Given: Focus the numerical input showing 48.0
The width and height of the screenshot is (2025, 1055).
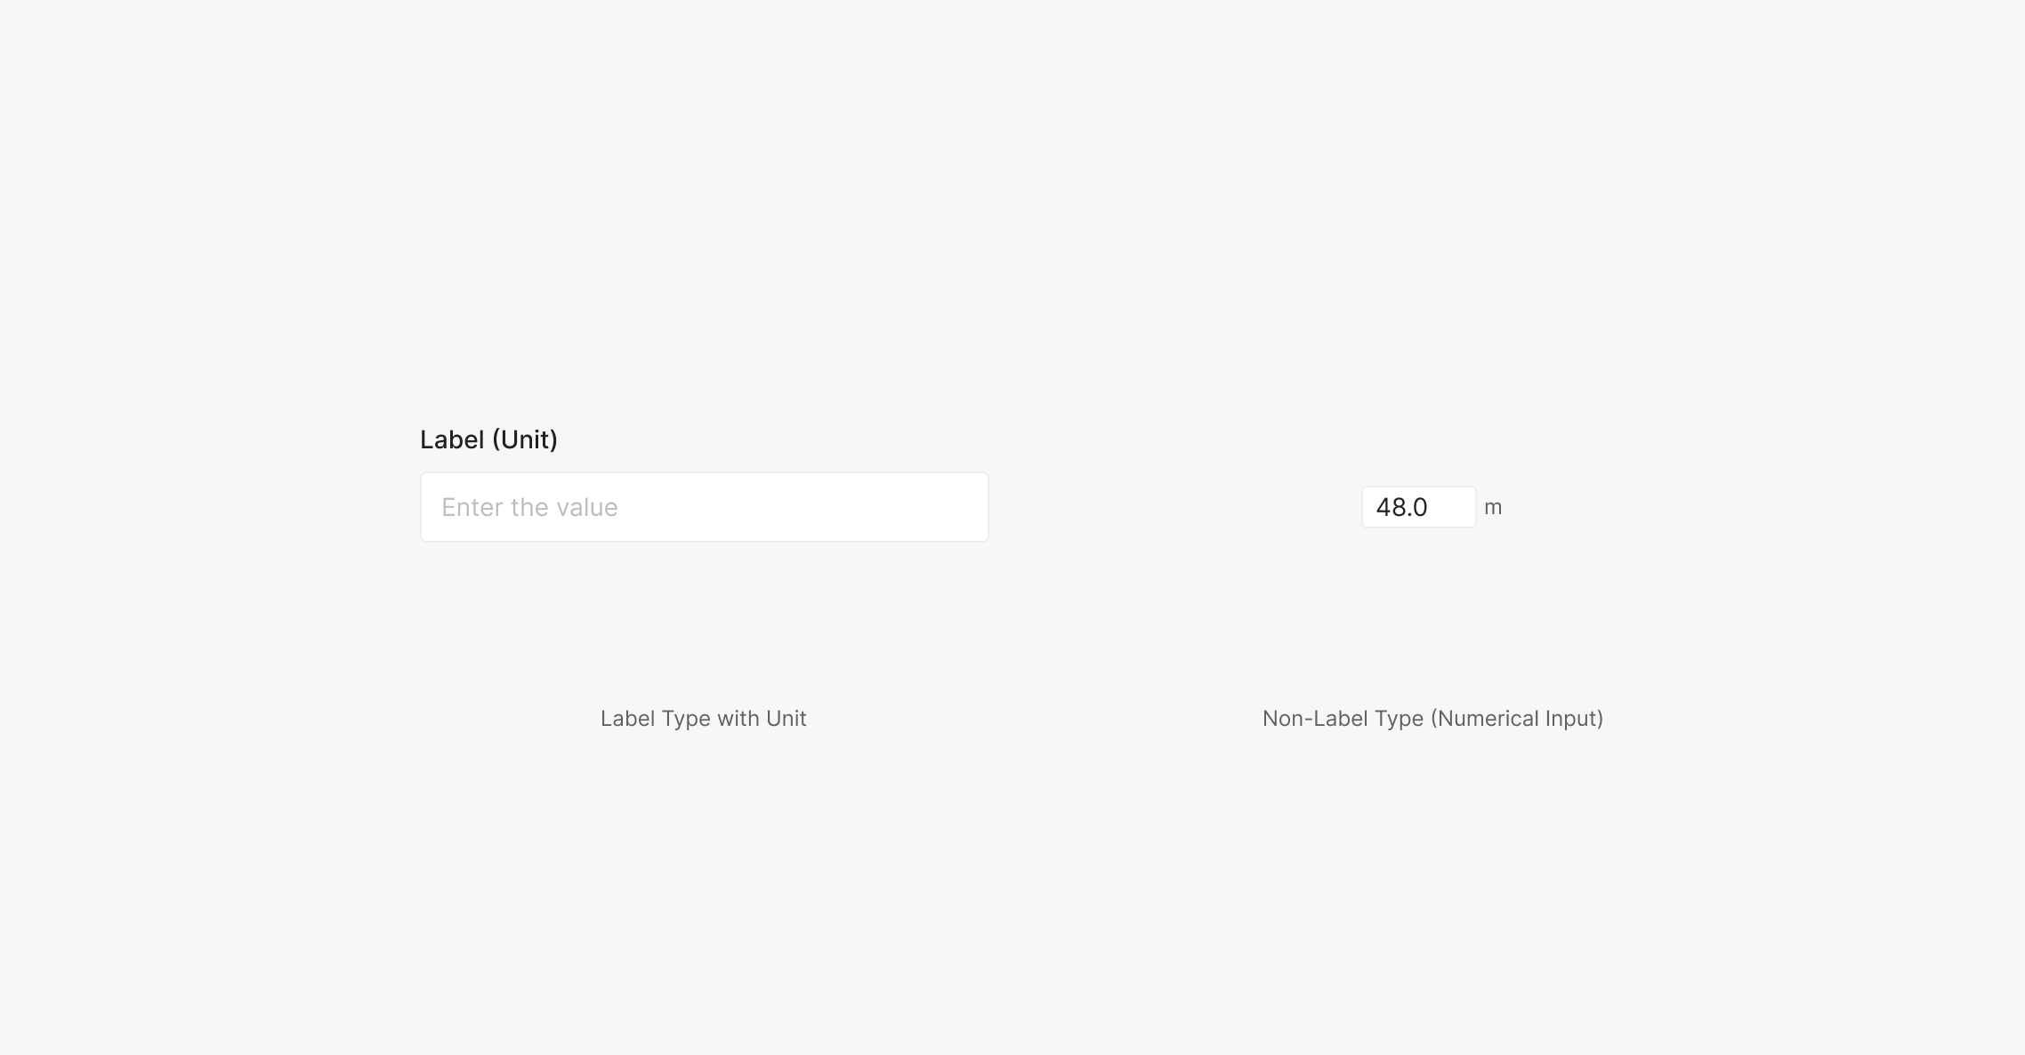Looking at the screenshot, I should (x=1418, y=507).
